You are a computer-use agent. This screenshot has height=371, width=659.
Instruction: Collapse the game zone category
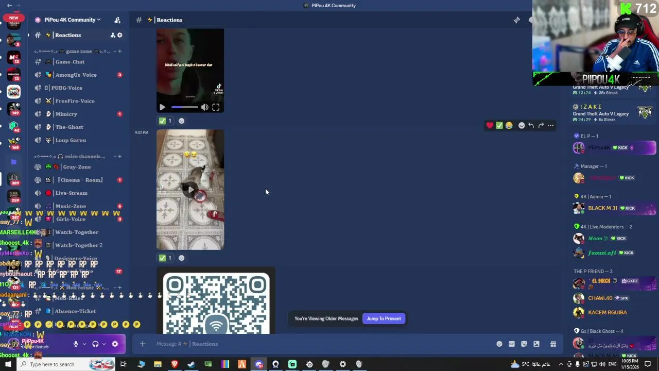click(72, 51)
